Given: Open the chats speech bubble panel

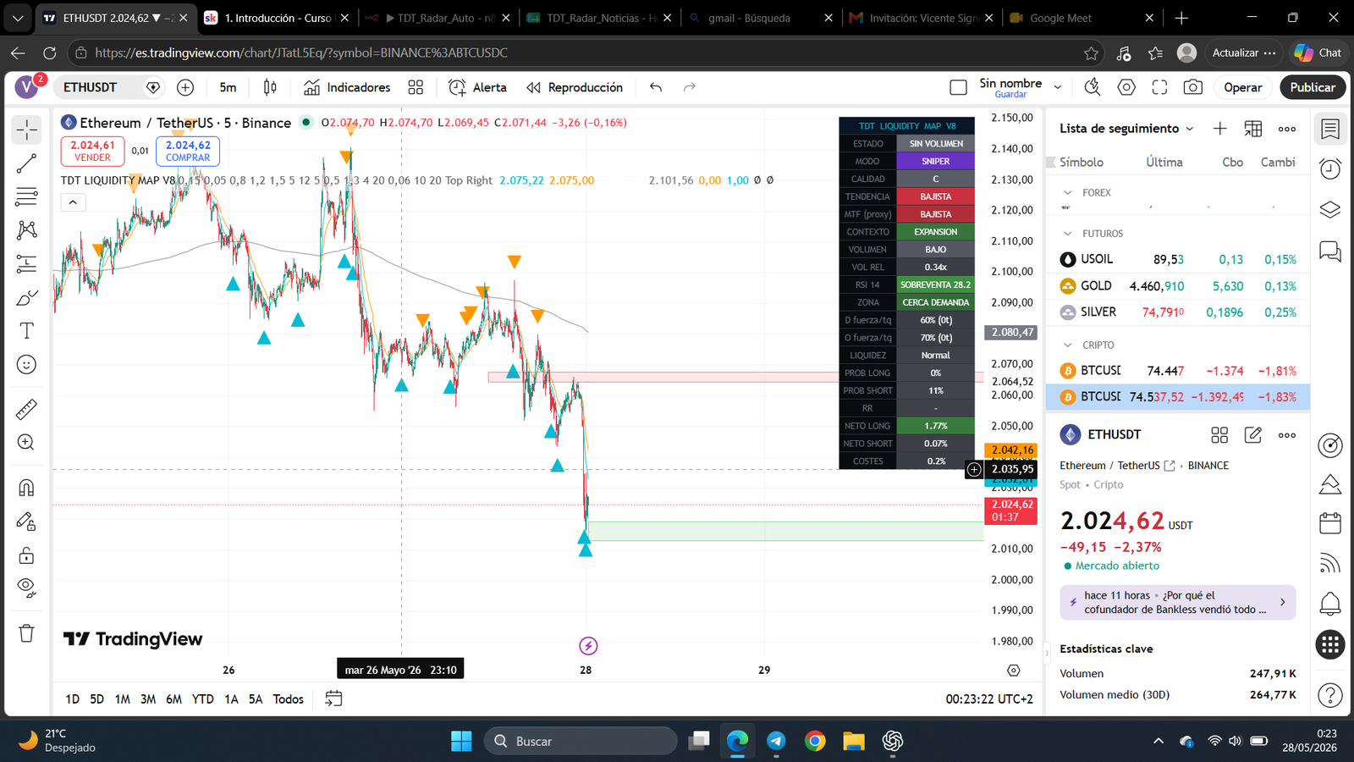Looking at the screenshot, I should [x=1330, y=251].
